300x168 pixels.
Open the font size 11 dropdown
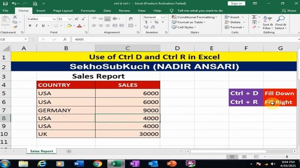click(70, 19)
